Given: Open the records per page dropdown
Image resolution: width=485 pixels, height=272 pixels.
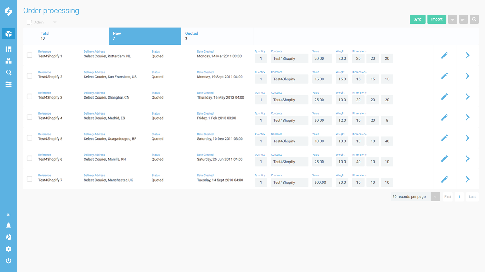Looking at the screenshot, I should [x=435, y=196].
